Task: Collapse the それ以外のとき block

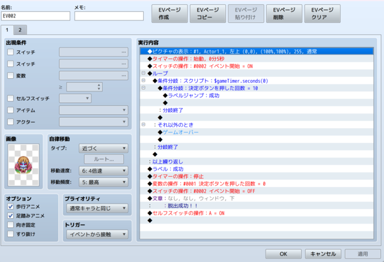Action: 144,124
